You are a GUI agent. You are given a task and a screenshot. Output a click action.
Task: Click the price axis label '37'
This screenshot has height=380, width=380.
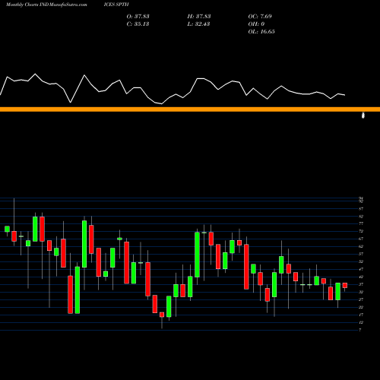(x=361, y=284)
